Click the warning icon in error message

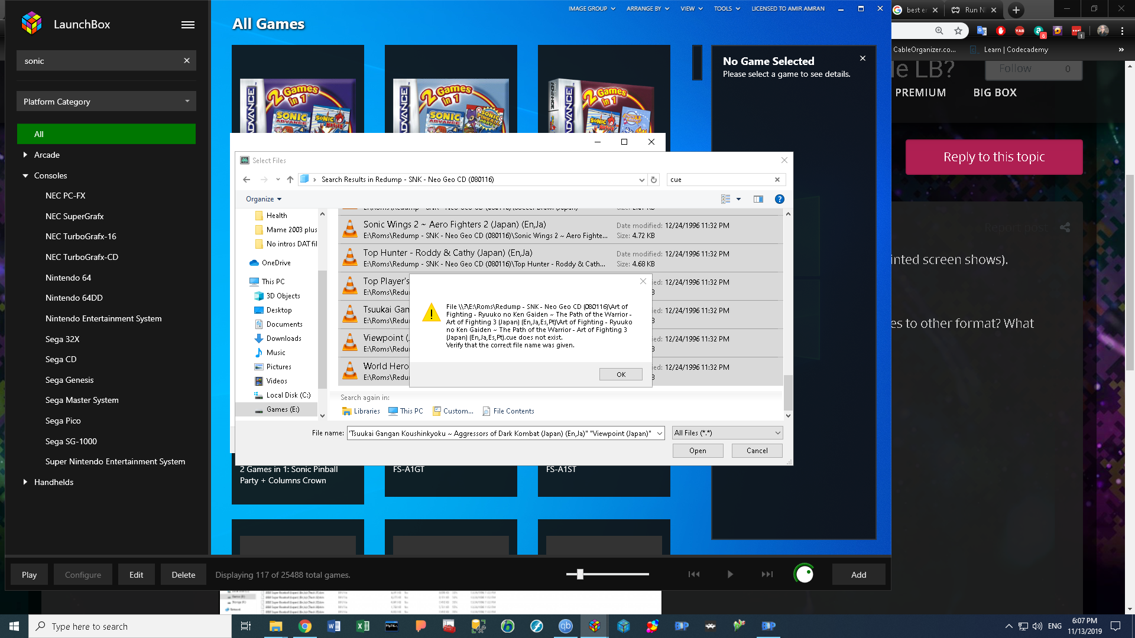click(x=432, y=313)
